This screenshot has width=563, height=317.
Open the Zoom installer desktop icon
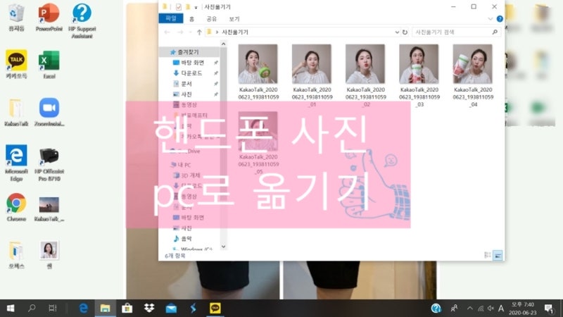pyautogui.click(x=49, y=112)
